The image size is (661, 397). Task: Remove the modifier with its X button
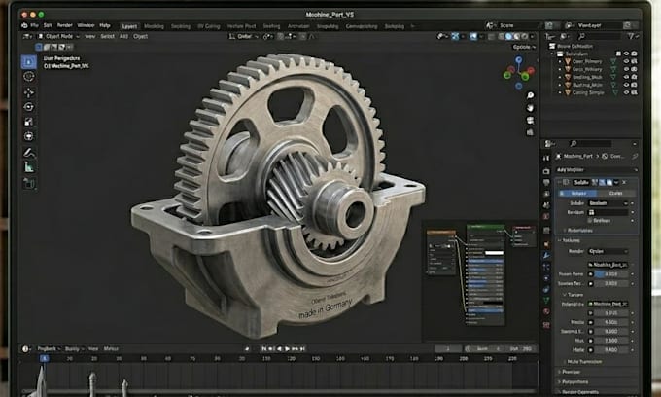click(624, 183)
